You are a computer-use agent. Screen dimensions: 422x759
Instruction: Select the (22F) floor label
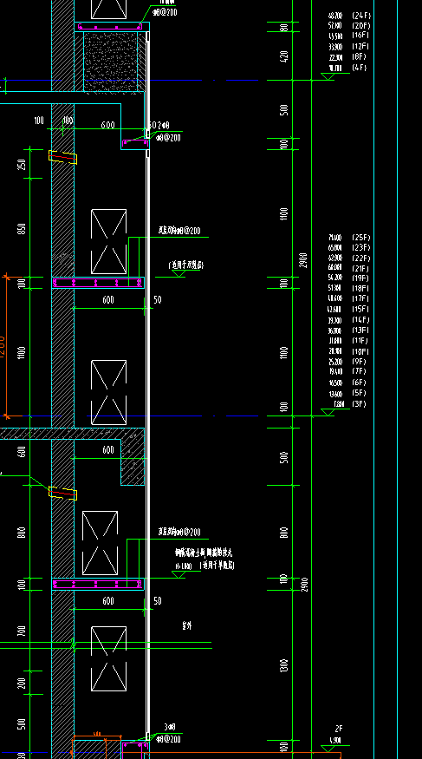[361, 258]
